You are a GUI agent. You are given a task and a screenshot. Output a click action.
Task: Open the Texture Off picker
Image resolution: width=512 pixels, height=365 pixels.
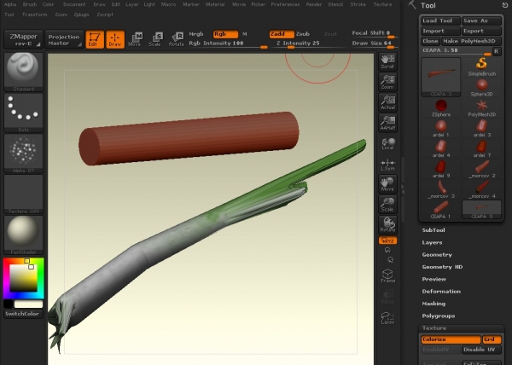point(23,194)
